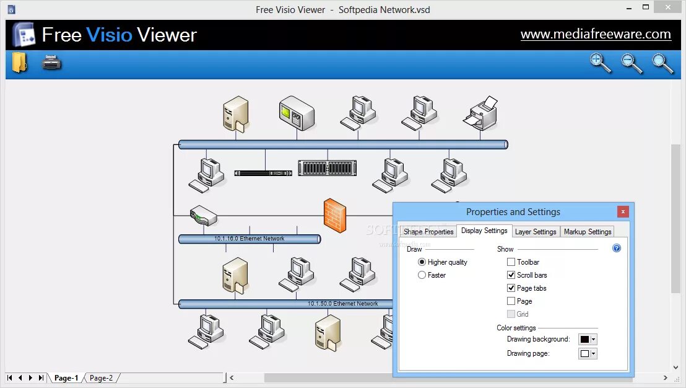Click the help question mark icon
The image size is (686, 388).
pyautogui.click(x=617, y=249)
